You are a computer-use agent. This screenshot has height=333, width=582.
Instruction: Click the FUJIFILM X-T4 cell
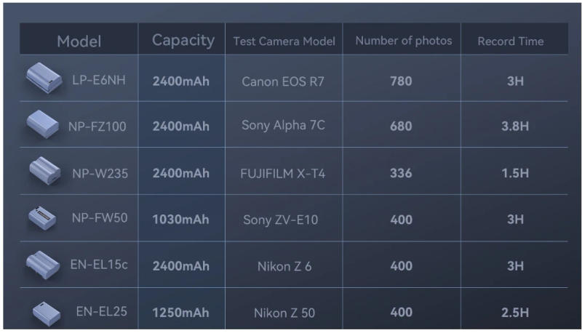[x=283, y=173]
